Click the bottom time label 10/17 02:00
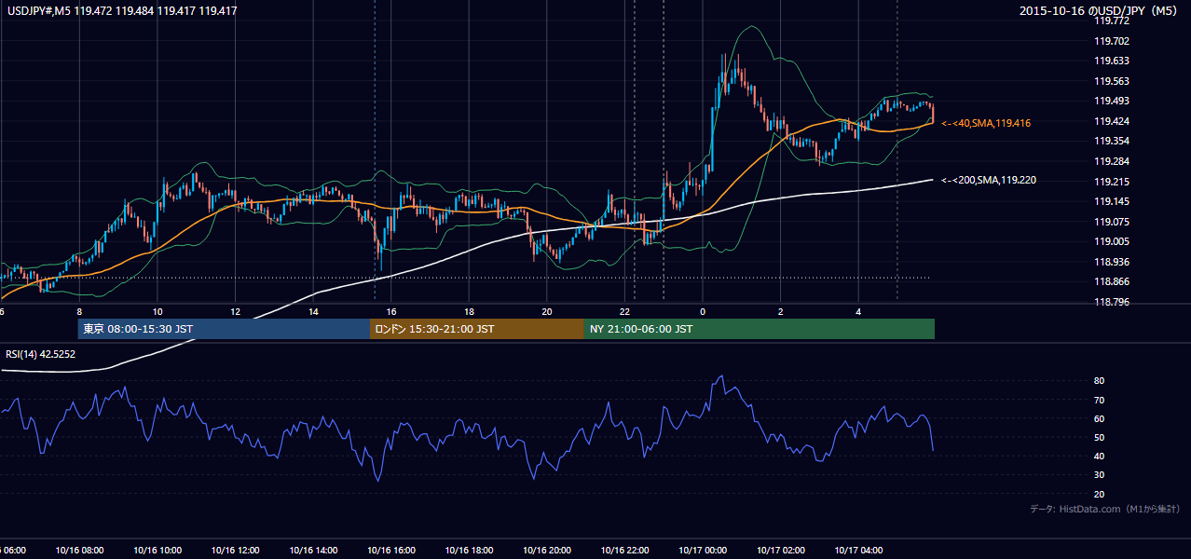 [781, 551]
